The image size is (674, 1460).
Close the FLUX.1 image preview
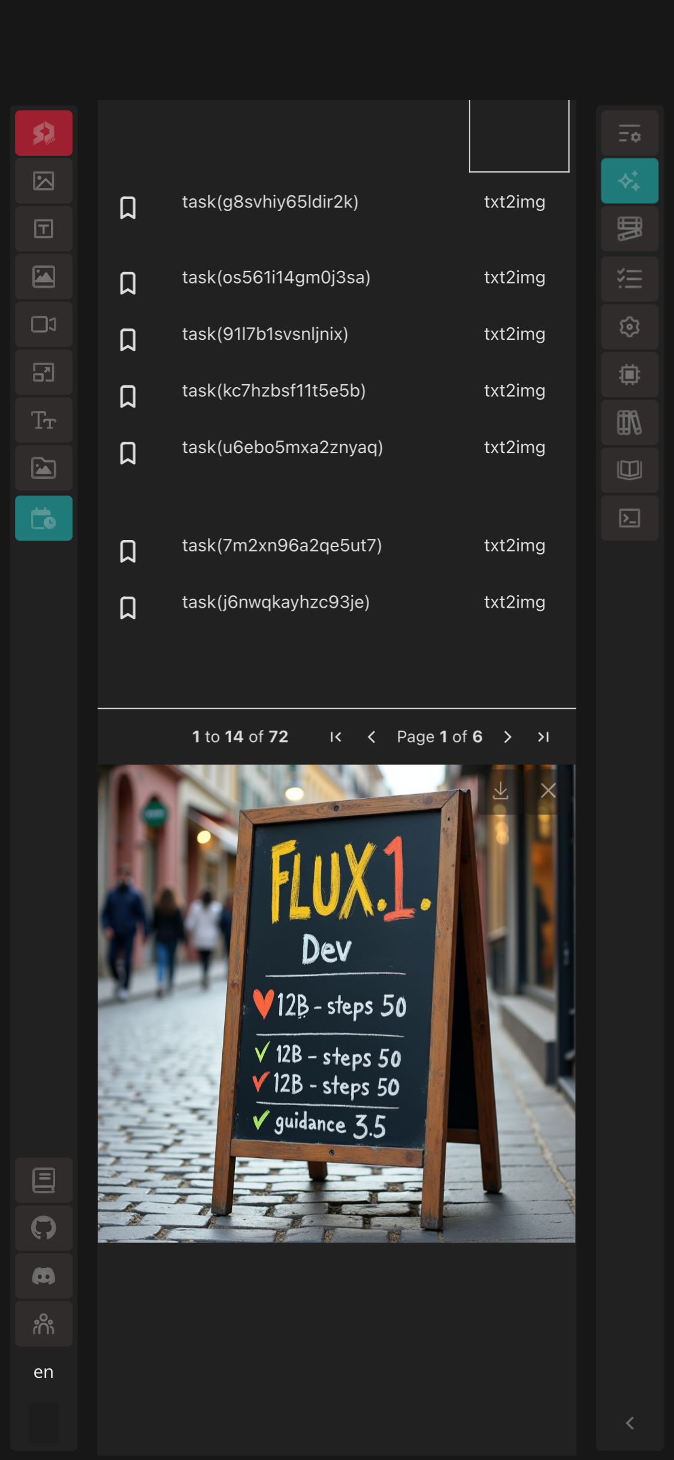548,791
